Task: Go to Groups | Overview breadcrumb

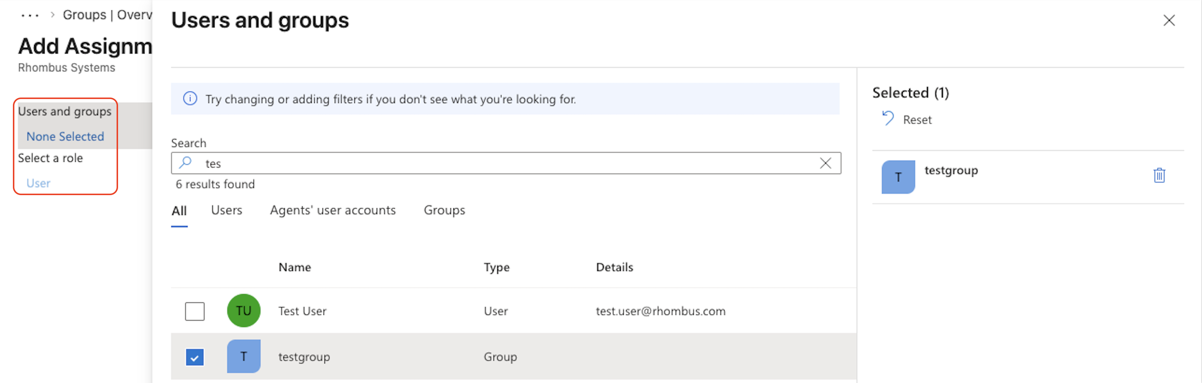Action: (107, 15)
